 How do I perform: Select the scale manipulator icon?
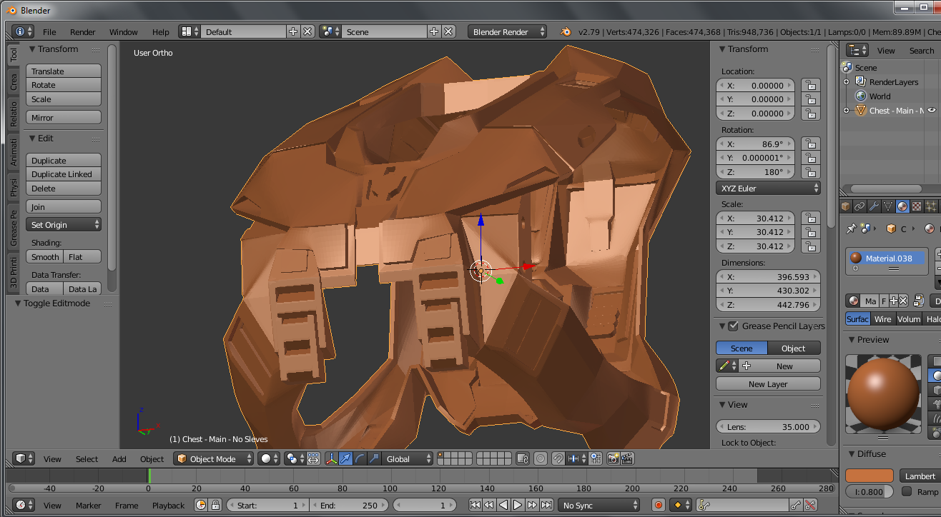tap(373, 458)
